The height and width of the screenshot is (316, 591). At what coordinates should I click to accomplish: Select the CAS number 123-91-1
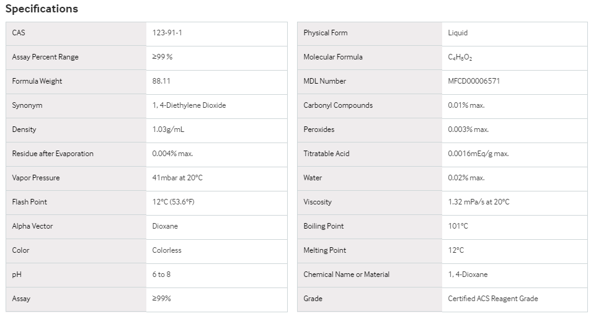(167, 33)
